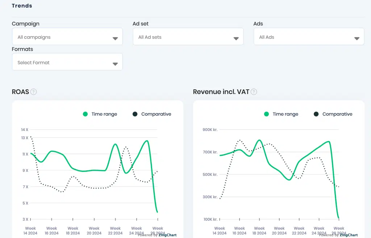
Task: Expand the Ads dropdown arrow
Action: [x=357, y=38]
